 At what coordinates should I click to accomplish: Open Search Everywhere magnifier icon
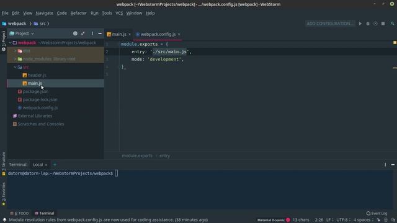tap(392, 24)
